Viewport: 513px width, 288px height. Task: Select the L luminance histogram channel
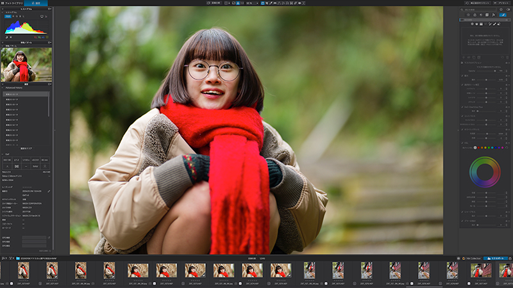tap(24, 17)
